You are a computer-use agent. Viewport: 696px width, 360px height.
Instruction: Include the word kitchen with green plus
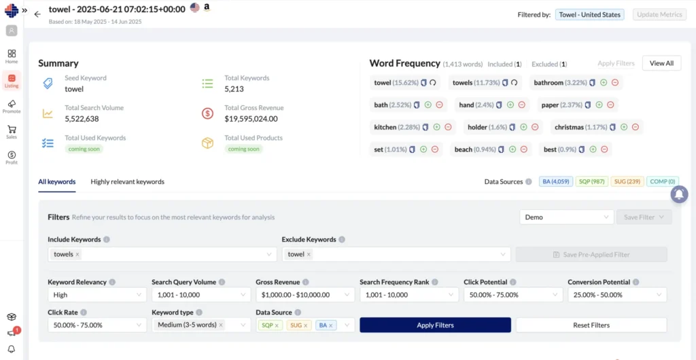click(x=437, y=127)
